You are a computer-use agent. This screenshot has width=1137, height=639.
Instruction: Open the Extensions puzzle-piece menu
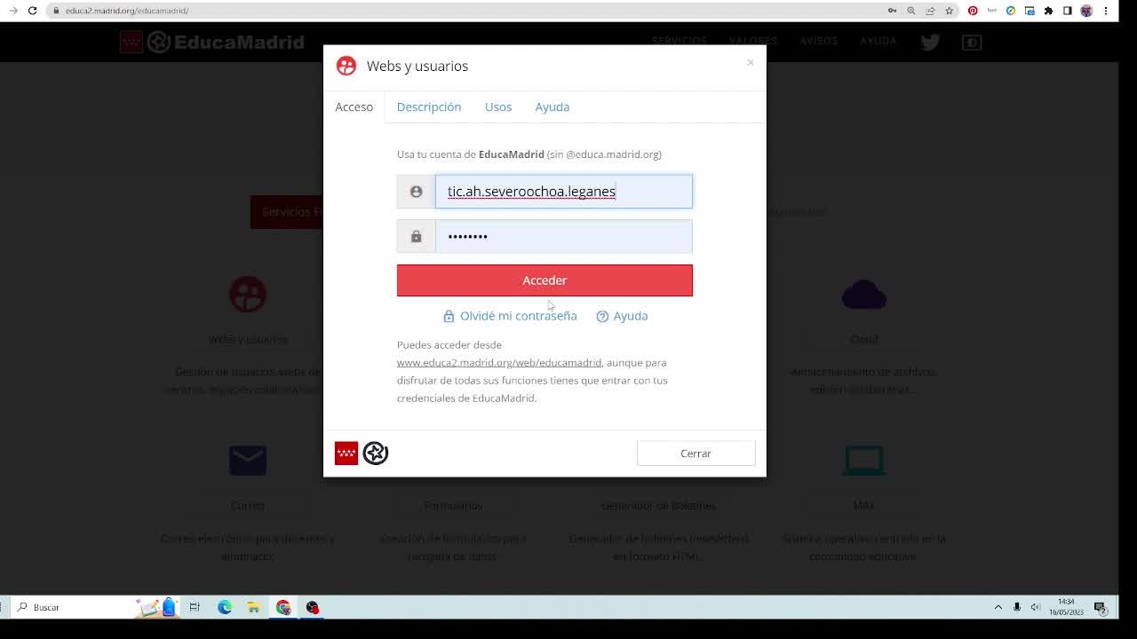tap(1049, 11)
